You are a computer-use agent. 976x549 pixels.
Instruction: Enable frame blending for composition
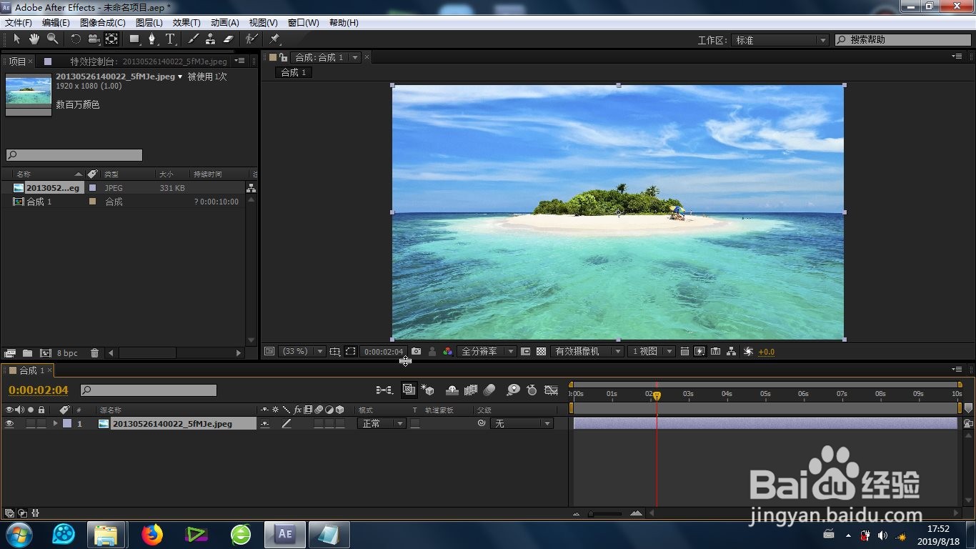tap(470, 390)
